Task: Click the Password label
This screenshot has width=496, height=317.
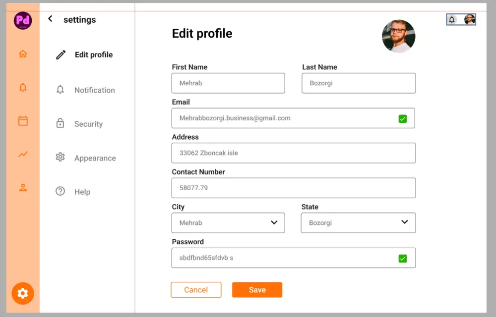Action: click(x=188, y=242)
